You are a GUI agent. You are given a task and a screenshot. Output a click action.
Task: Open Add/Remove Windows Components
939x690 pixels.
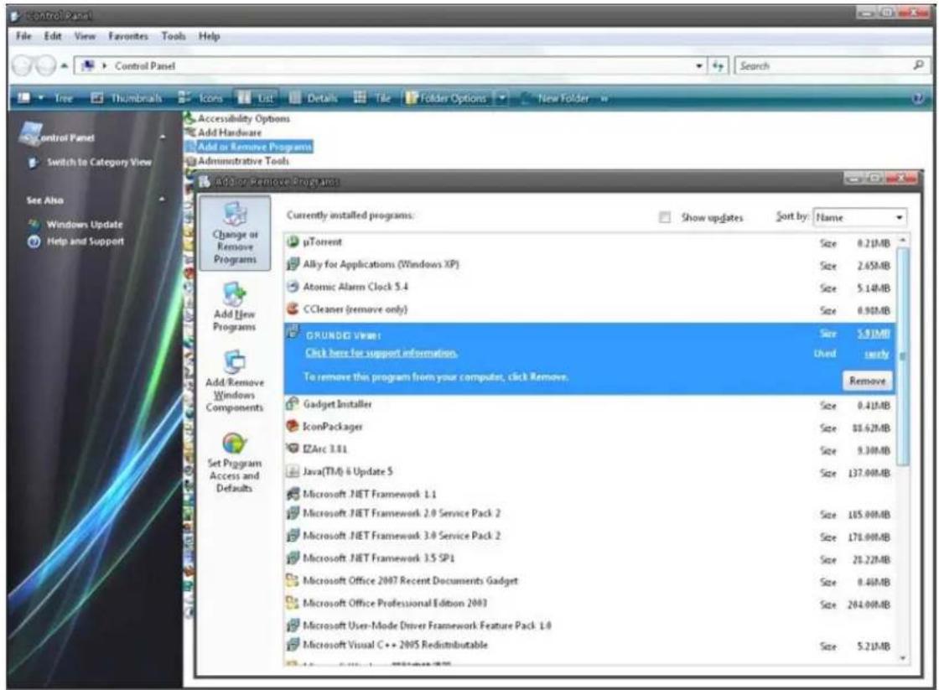tap(234, 381)
